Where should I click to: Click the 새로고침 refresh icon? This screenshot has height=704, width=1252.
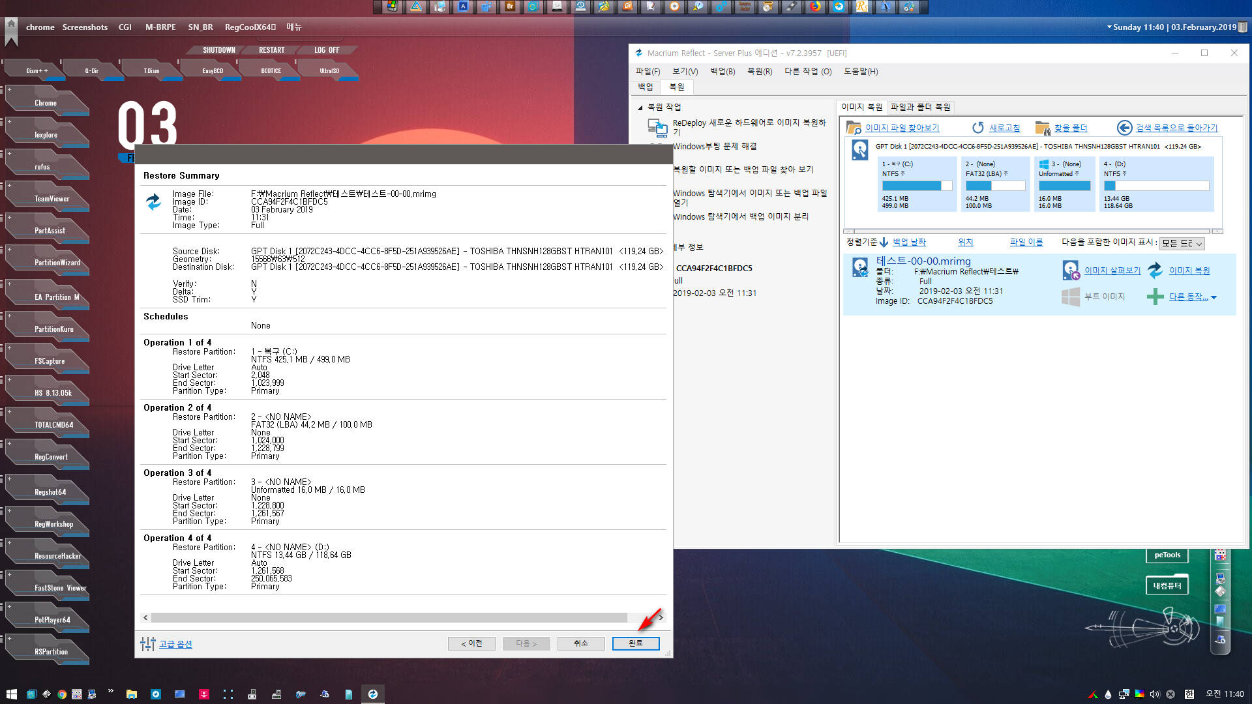tap(977, 128)
